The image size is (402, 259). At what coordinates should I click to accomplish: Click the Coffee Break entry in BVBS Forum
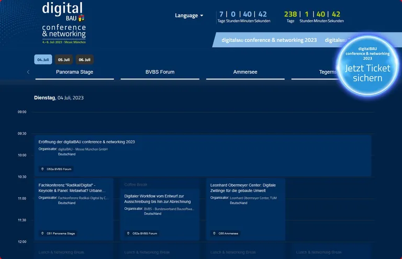coord(136,185)
